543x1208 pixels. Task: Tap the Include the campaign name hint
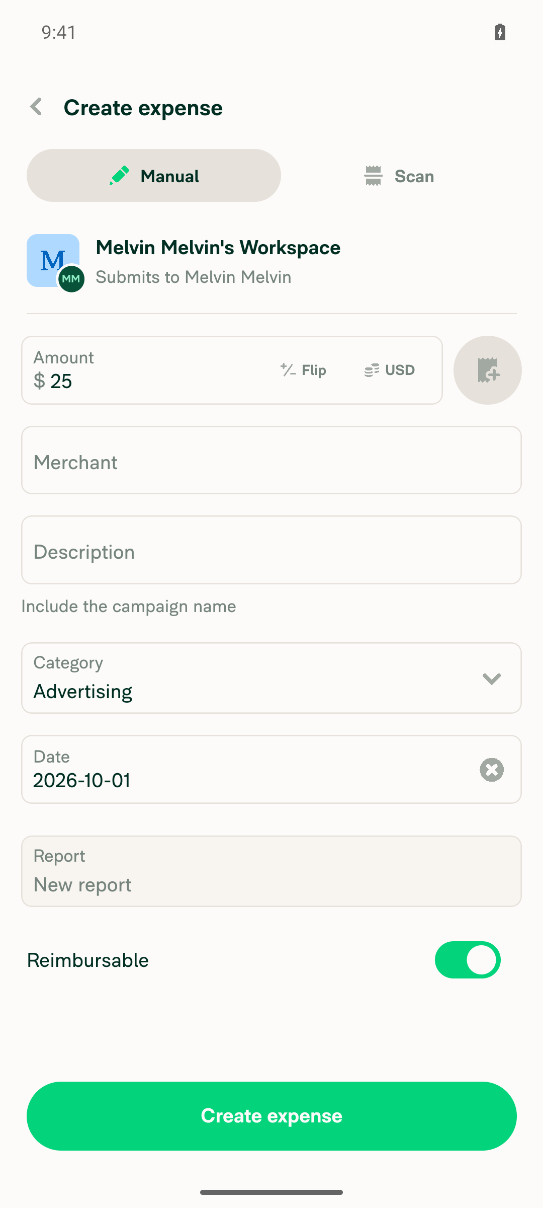click(129, 606)
